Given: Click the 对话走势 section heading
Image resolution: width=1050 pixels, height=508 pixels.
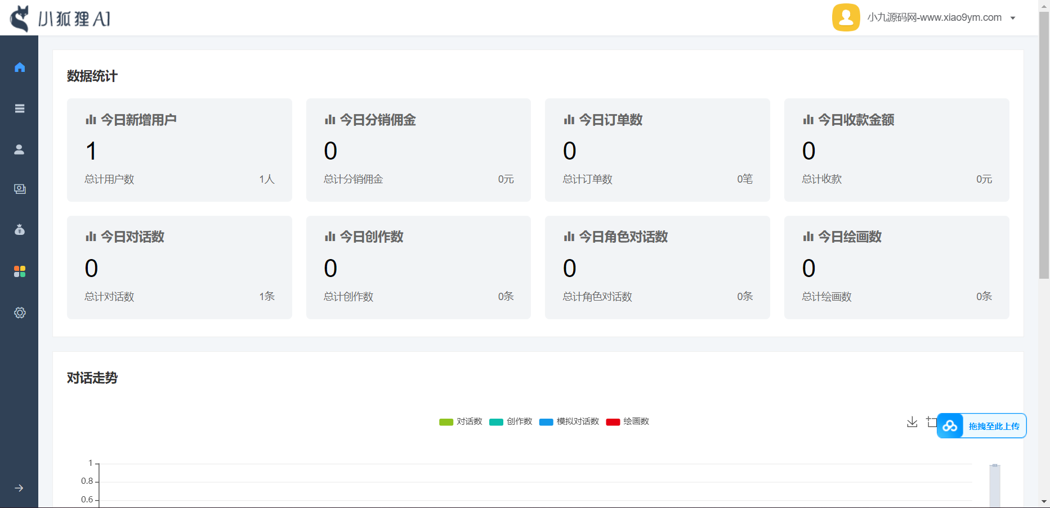Looking at the screenshot, I should pyautogui.click(x=92, y=378).
